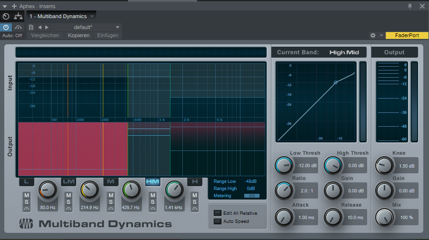
Task: Click the threshold point on compression curve
Action: 336,82
